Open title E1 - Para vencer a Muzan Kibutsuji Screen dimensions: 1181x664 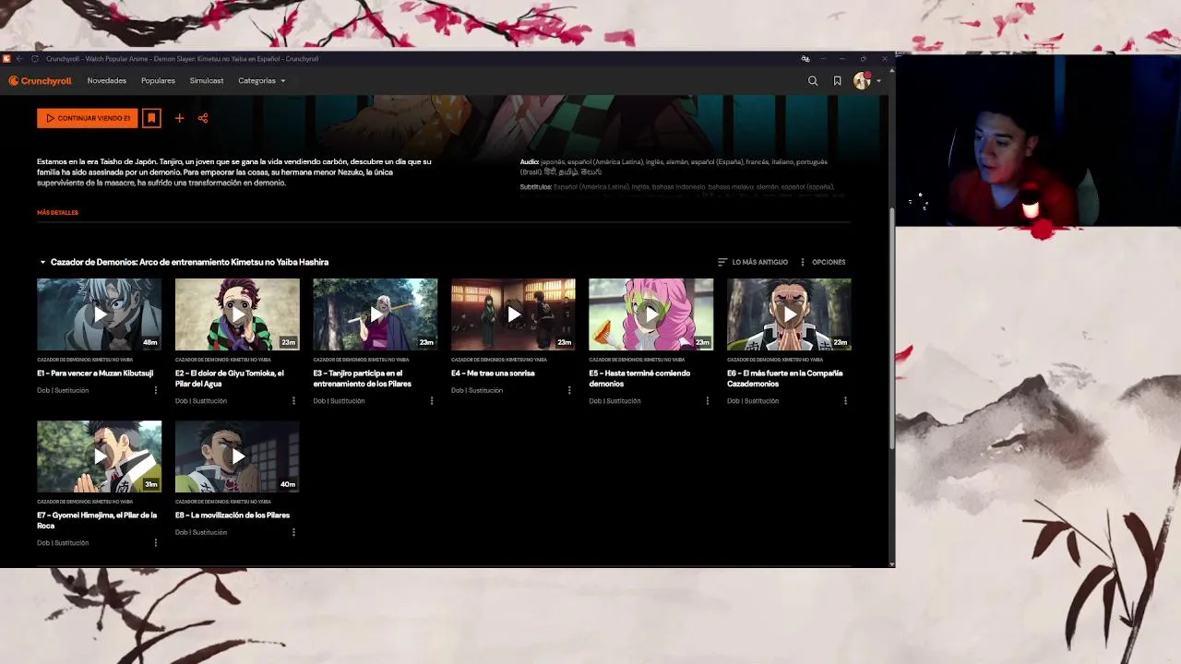95,373
